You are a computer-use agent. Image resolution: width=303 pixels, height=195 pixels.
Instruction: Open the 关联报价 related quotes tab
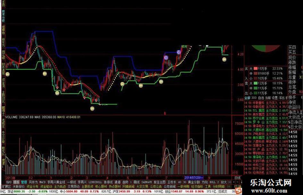pyautogui.click(x=19, y=187)
